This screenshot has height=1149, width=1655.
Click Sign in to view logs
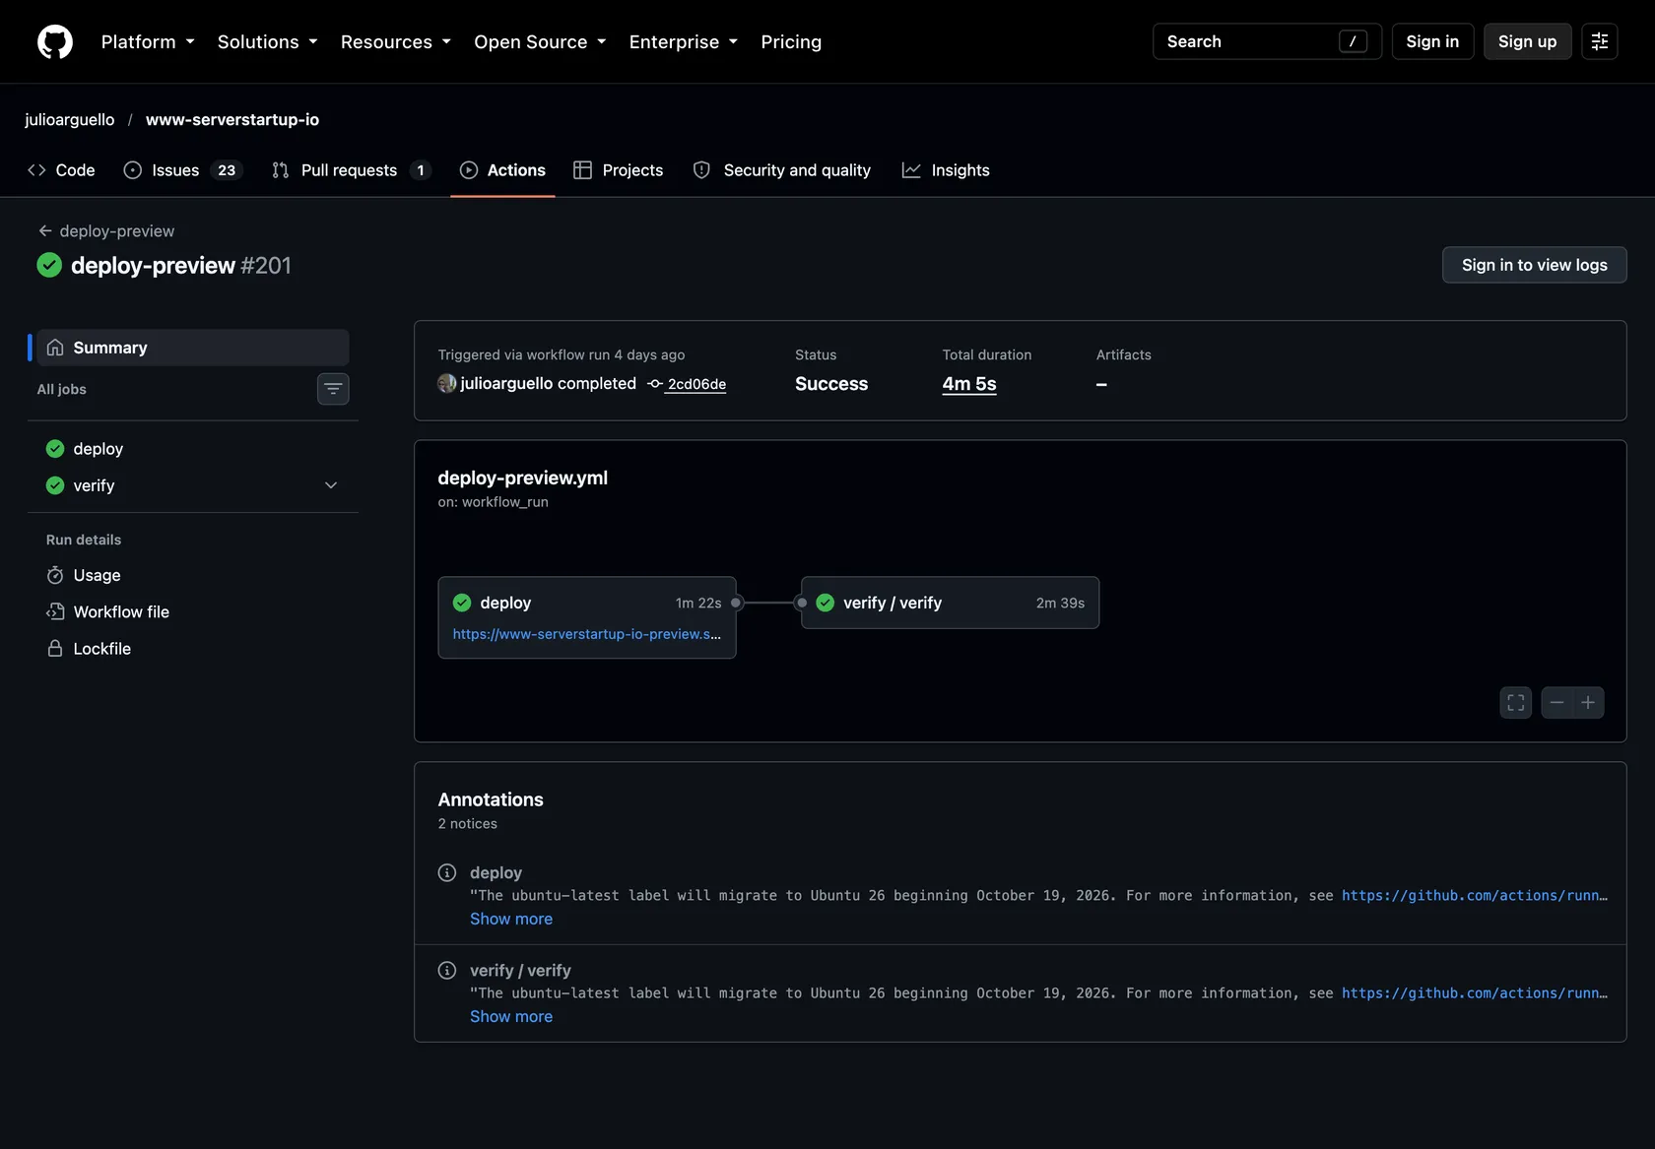tap(1534, 265)
